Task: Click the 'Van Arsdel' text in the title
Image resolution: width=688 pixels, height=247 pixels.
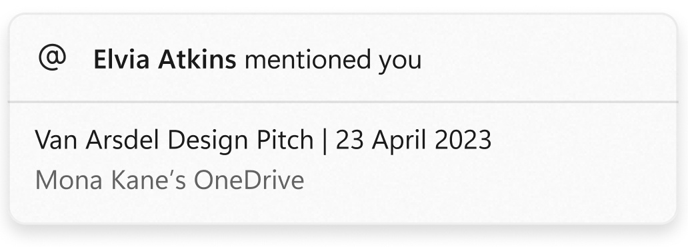Action: [x=97, y=140]
